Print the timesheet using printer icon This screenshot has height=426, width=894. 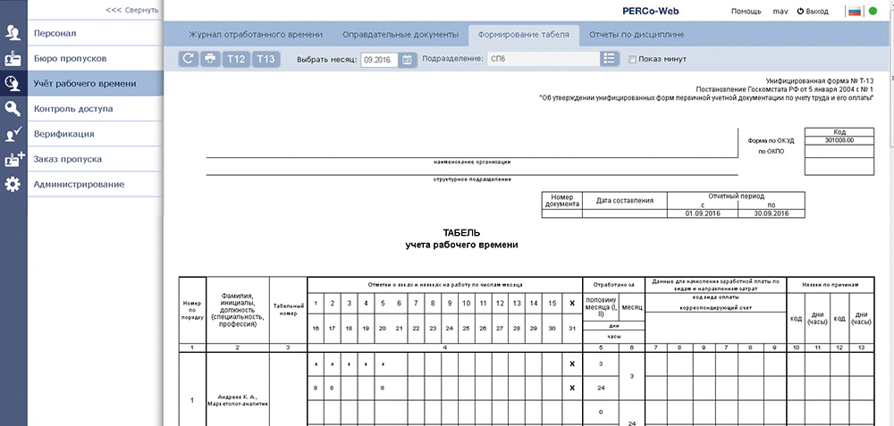tap(210, 59)
